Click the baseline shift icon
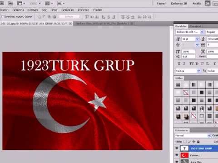The image size is (218, 163). click(178, 57)
